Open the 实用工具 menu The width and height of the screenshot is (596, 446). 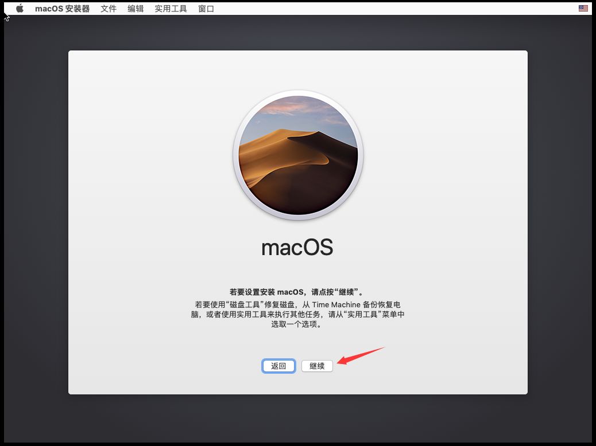click(171, 9)
